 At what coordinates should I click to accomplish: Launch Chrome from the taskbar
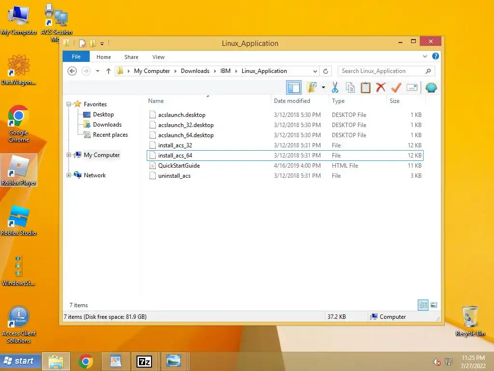(86, 361)
